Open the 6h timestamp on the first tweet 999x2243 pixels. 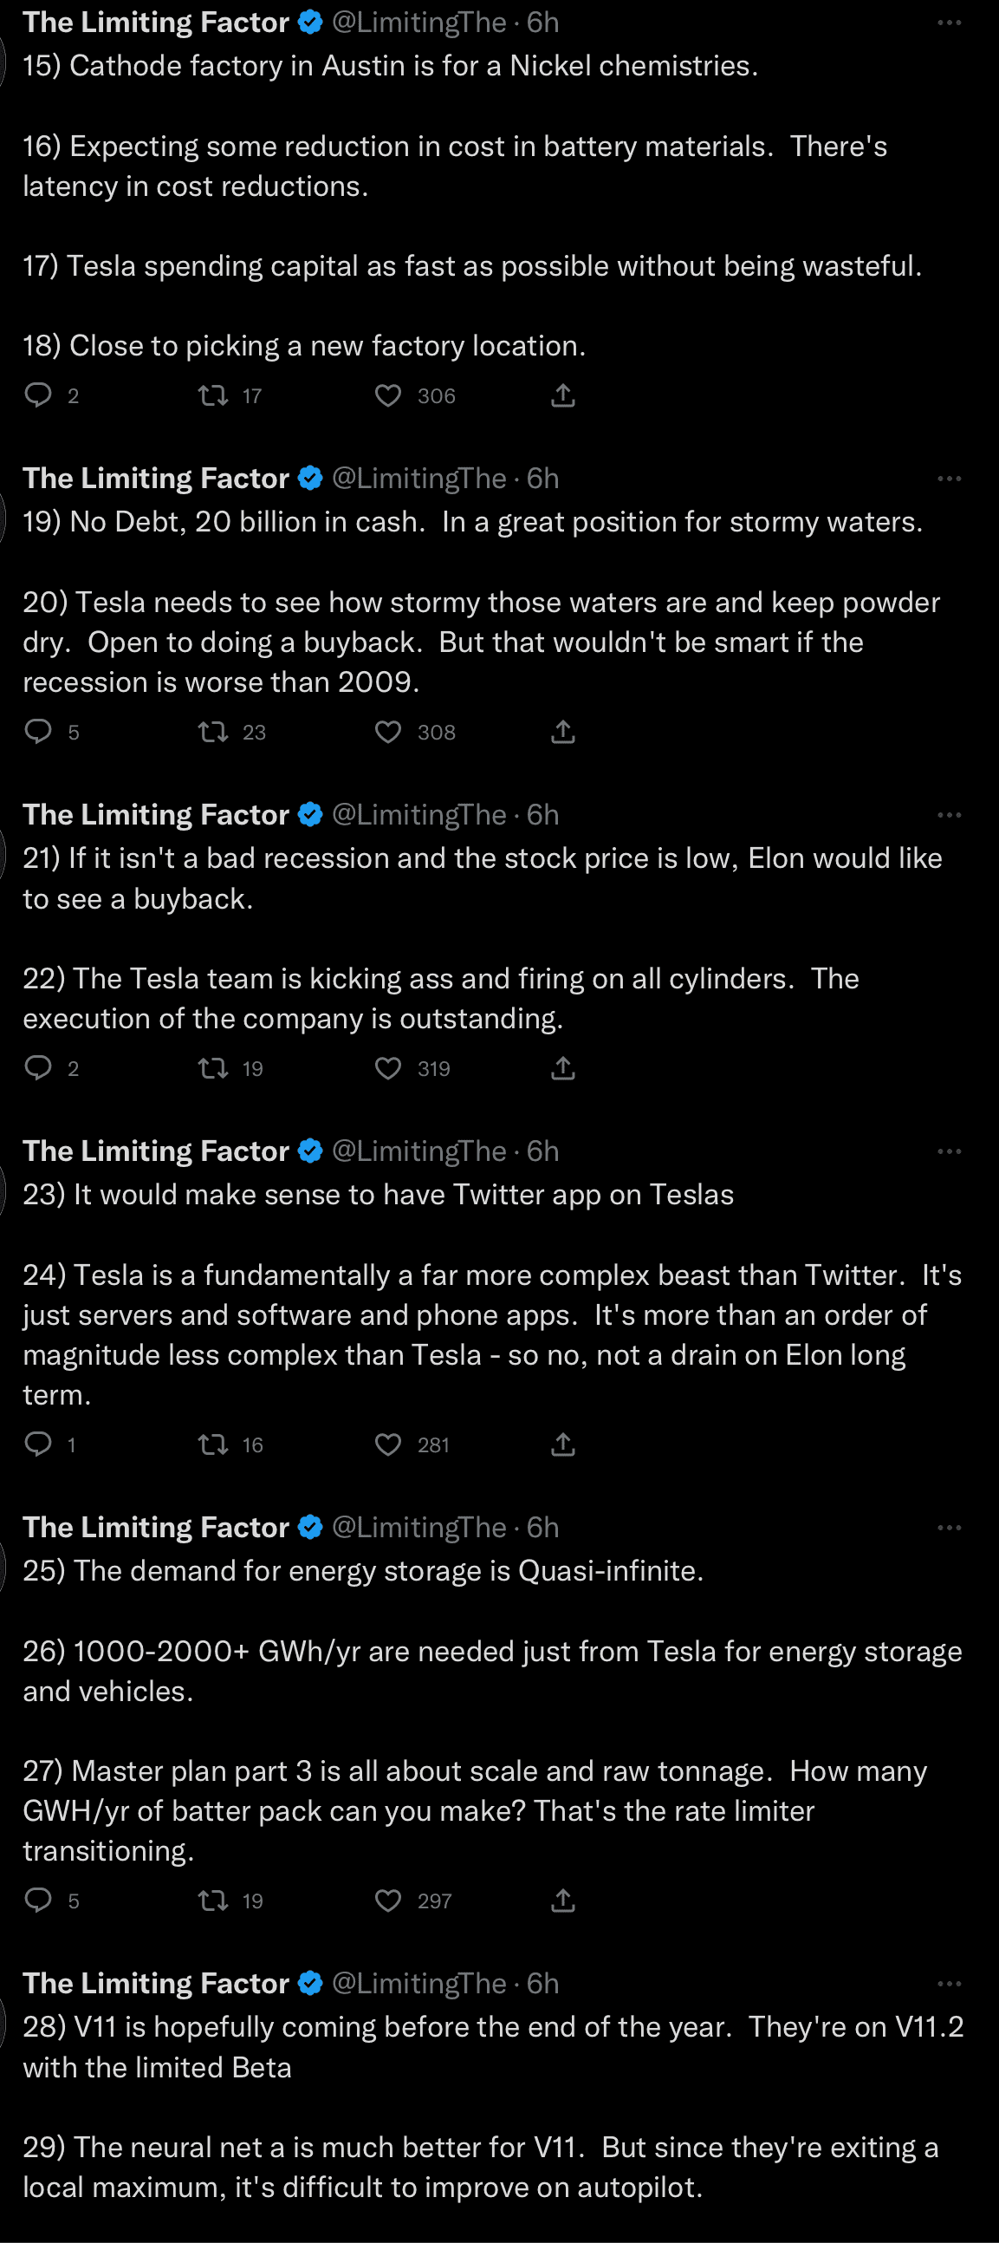pos(544,22)
